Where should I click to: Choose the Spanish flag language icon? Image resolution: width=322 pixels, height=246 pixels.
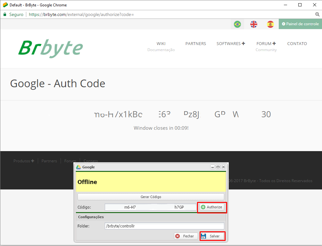270,24
